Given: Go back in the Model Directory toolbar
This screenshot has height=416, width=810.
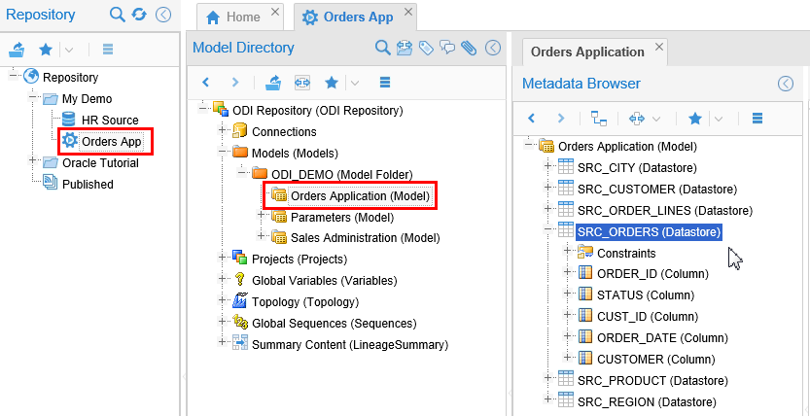Looking at the screenshot, I should 205,82.
